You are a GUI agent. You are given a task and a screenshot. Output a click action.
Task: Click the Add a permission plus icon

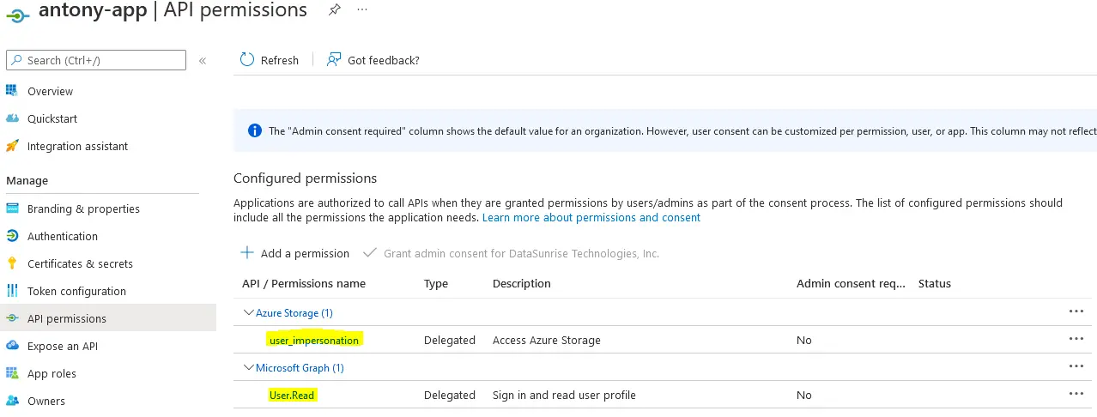247,253
